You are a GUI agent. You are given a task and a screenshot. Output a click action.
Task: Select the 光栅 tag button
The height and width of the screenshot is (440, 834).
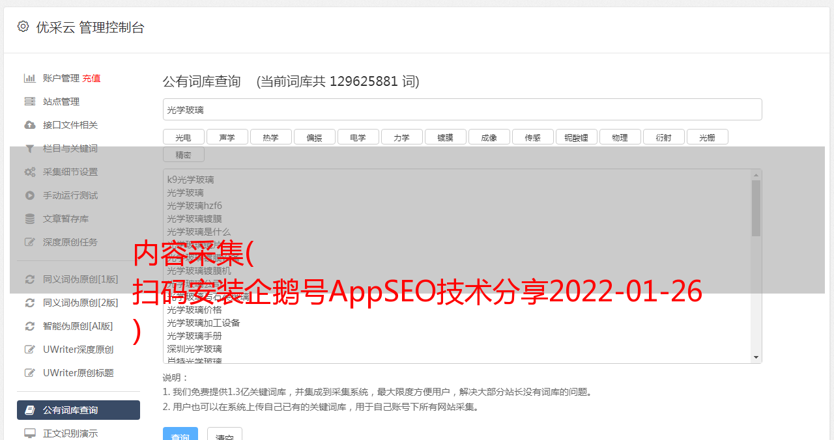pos(707,137)
